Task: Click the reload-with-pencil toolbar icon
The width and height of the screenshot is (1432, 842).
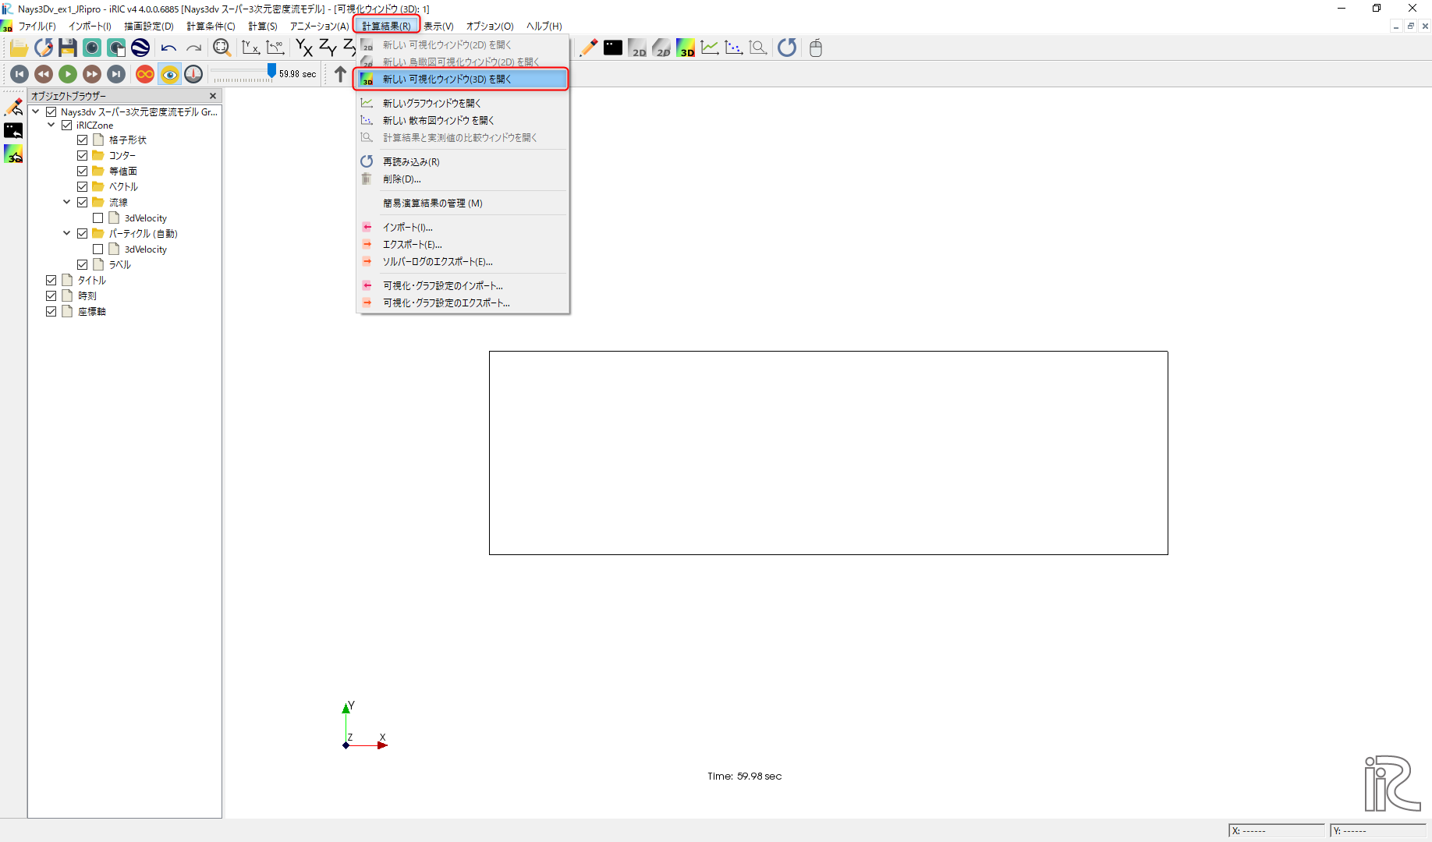Action: [x=44, y=48]
